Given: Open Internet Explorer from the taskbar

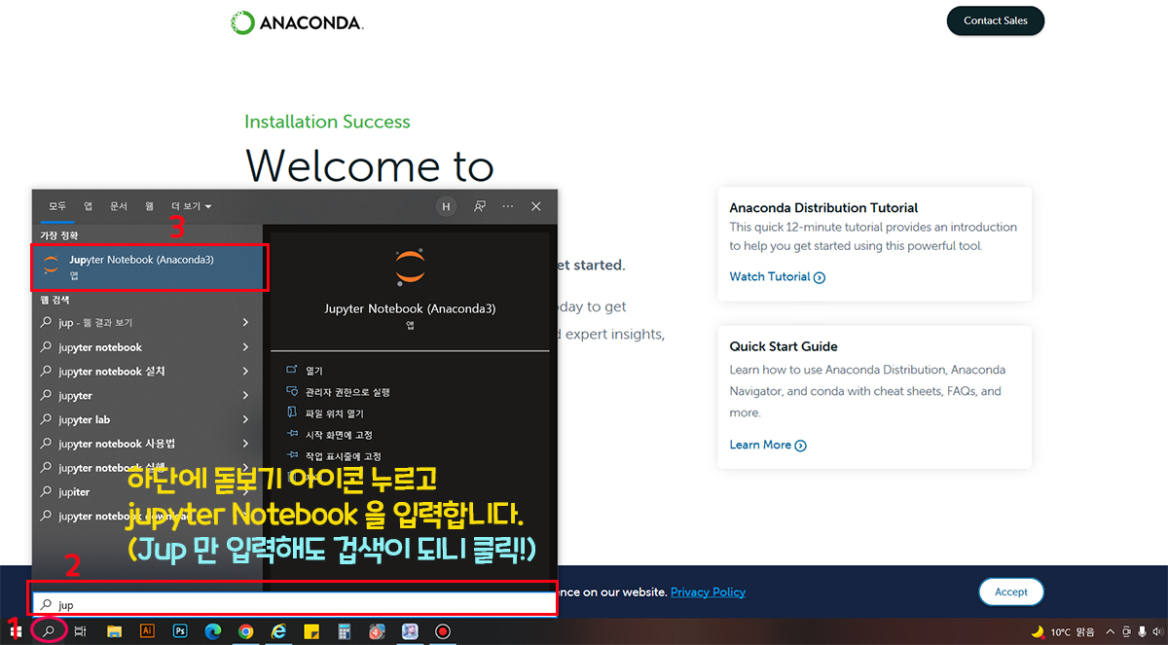Looking at the screenshot, I should tap(279, 631).
